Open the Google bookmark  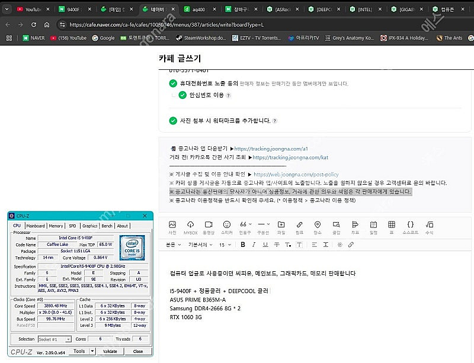(103, 38)
